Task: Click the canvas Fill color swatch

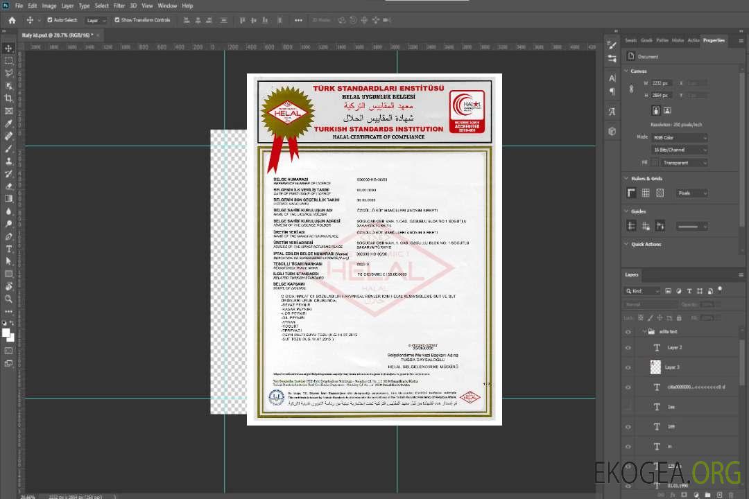Action: tap(655, 163)
